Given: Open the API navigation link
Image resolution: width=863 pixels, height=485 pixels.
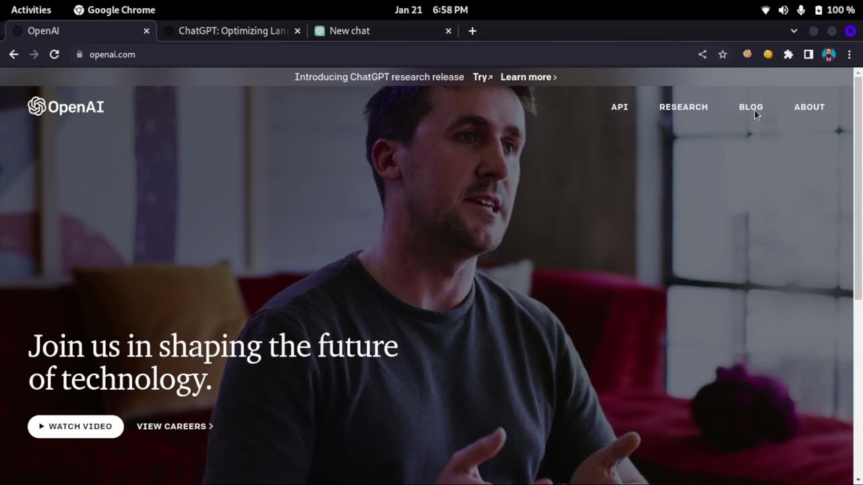Looking at the screenshot, I should click(620, 107).
